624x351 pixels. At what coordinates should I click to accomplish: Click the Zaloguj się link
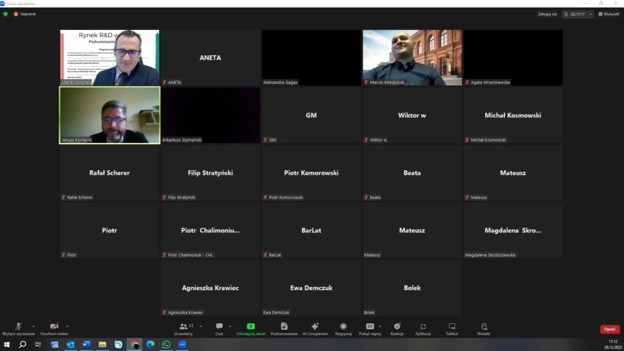pyautogui.click(x=547, y=14)
